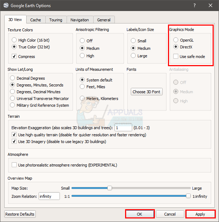The image size is (219, 222).
Task: Switch to the Cache tab
Action: [x=36, y=20]
